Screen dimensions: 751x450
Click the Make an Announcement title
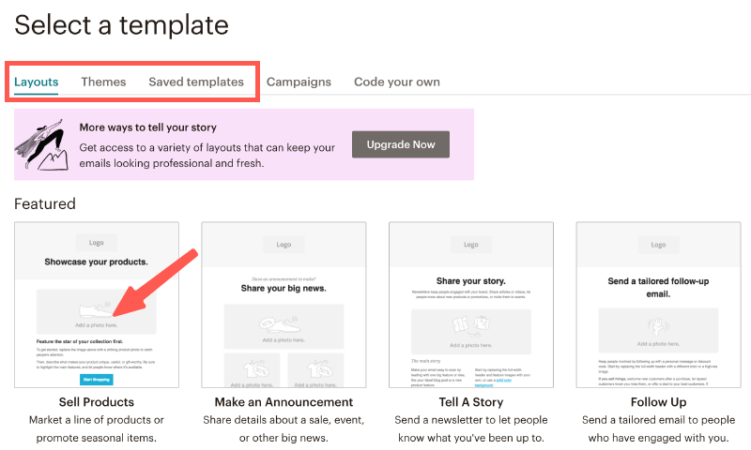point(284,402)
